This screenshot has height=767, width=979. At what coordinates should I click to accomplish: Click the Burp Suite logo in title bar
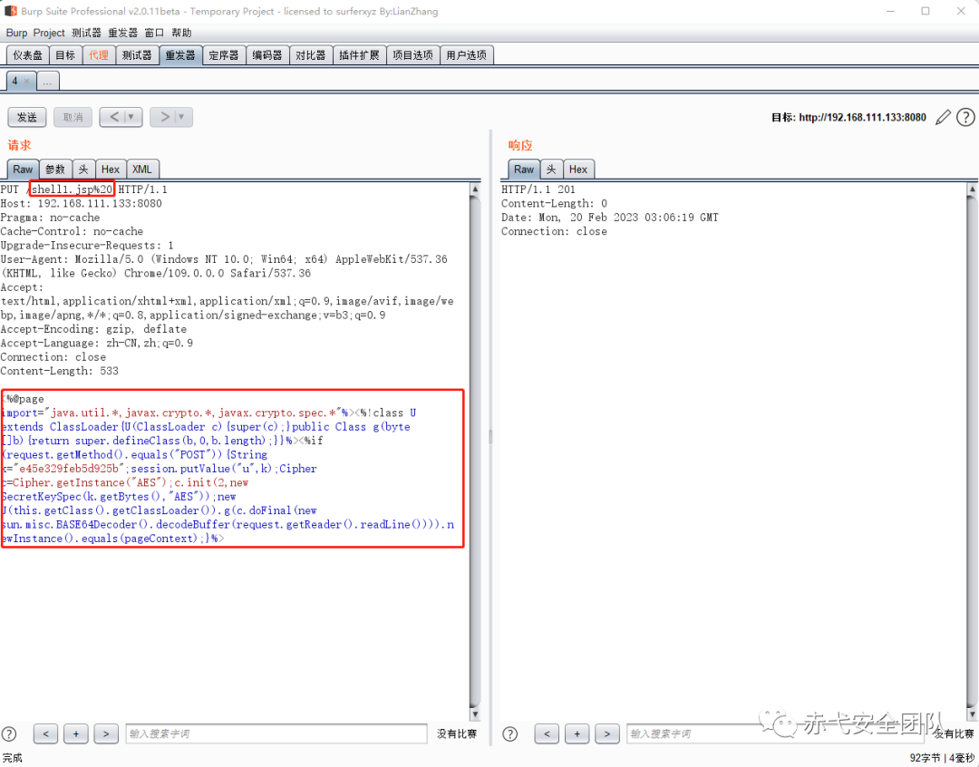pos(11,11)
